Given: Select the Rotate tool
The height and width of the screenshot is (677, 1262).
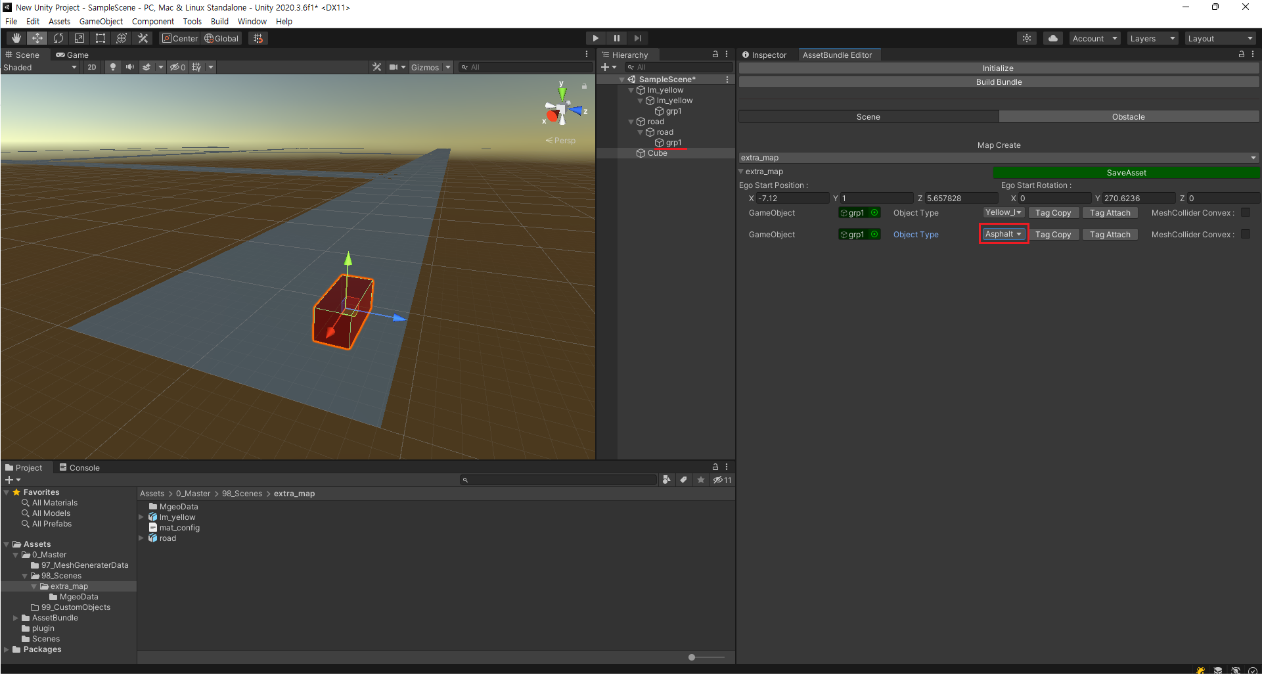Looking at the screenshot, I should click(58, 38).
